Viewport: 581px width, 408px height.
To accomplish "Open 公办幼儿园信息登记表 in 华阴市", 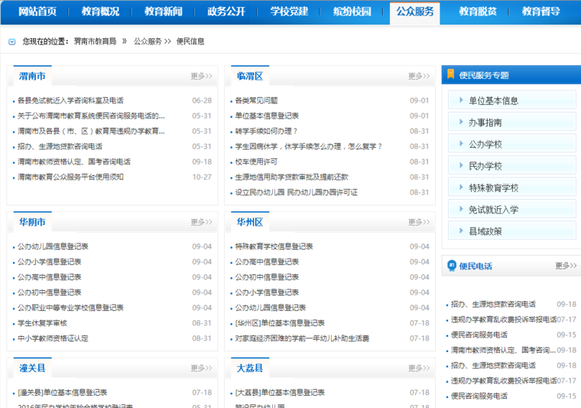I will 53,246.
